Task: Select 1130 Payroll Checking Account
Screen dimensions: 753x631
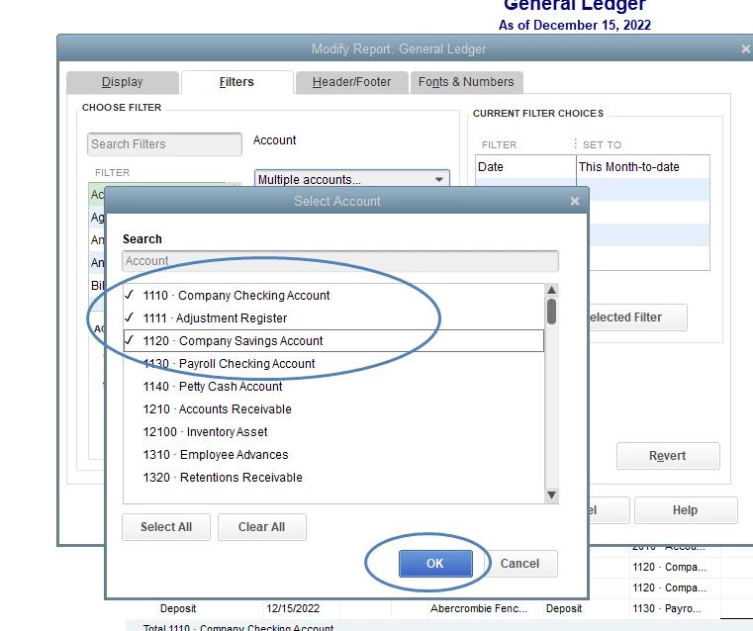Action: pyautogui.click(x=333, y=364)
